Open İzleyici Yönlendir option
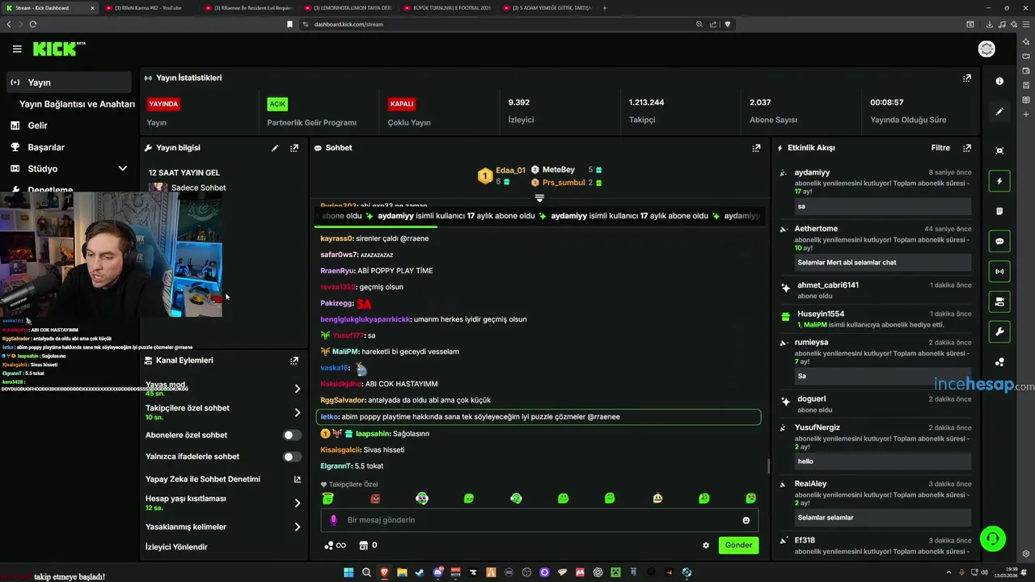The width and height of the screenshot is (1035, 582). click(176, 547)
